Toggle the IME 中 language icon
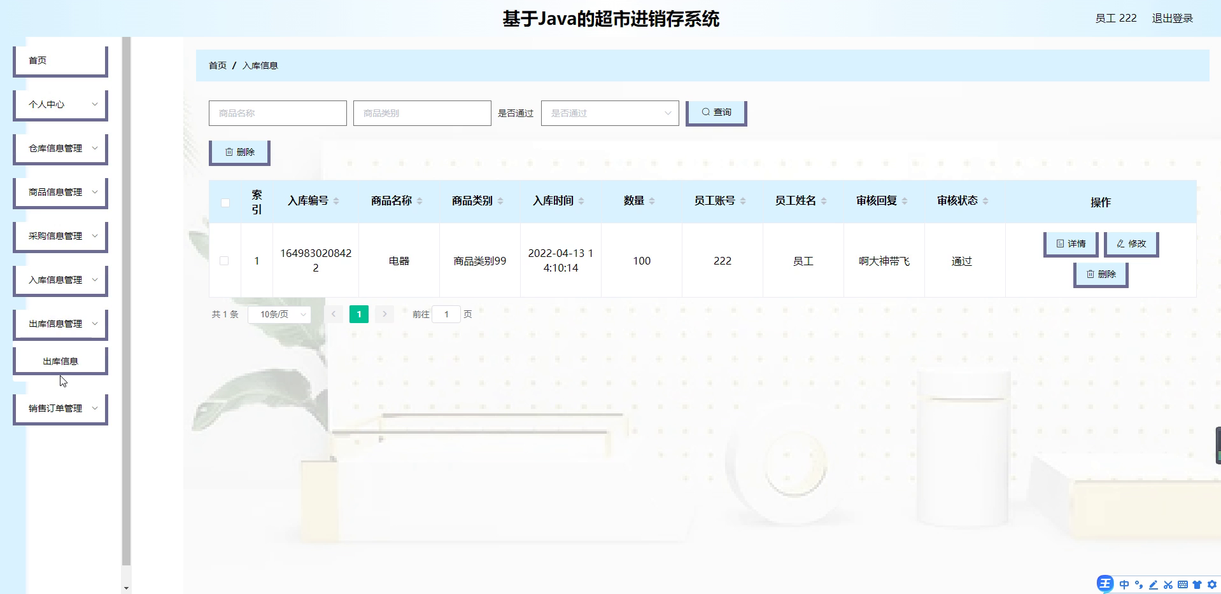 tap(1124, 584)
